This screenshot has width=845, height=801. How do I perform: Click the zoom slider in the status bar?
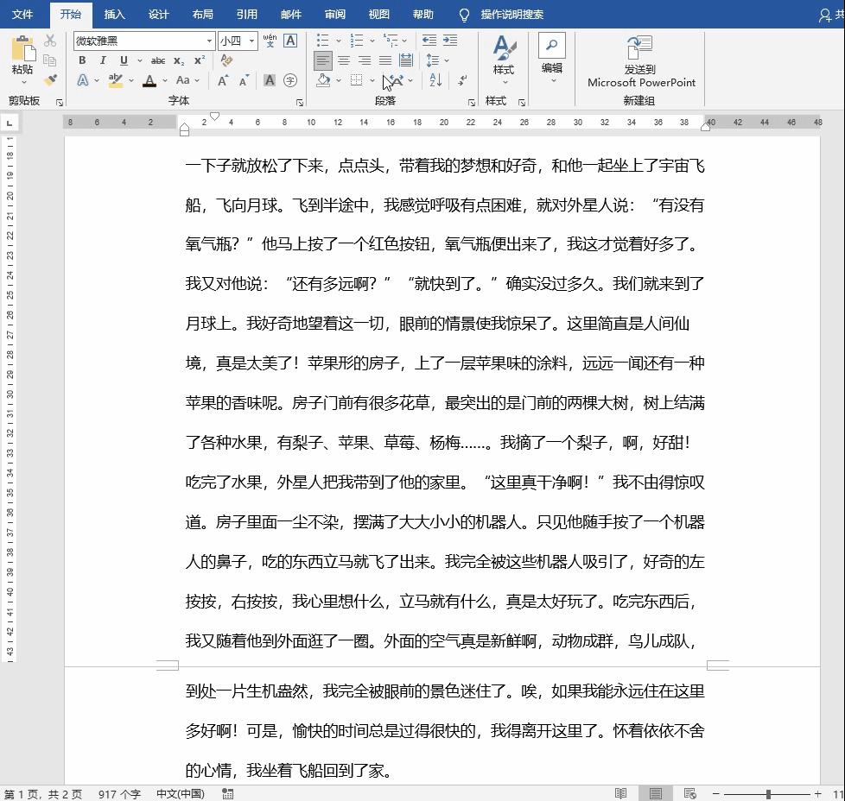click(x=768, y=792)
